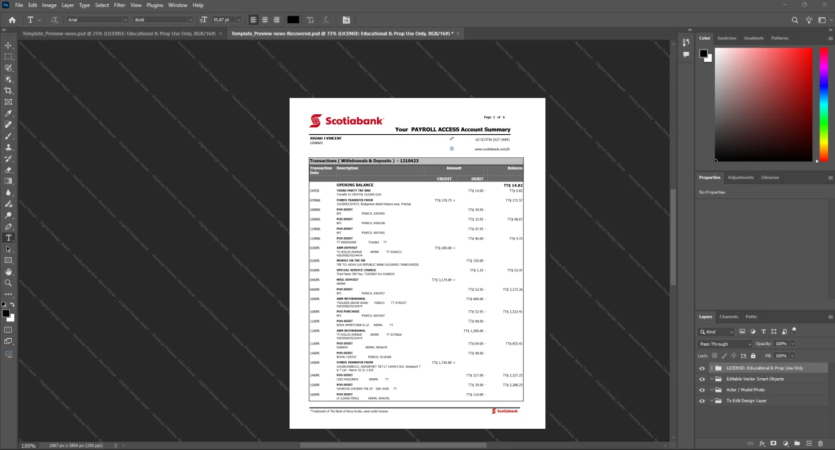835x450 pixels.
Task: Turn layer filtering on or off
Action: pyautogui.click(x=794, y=330)
